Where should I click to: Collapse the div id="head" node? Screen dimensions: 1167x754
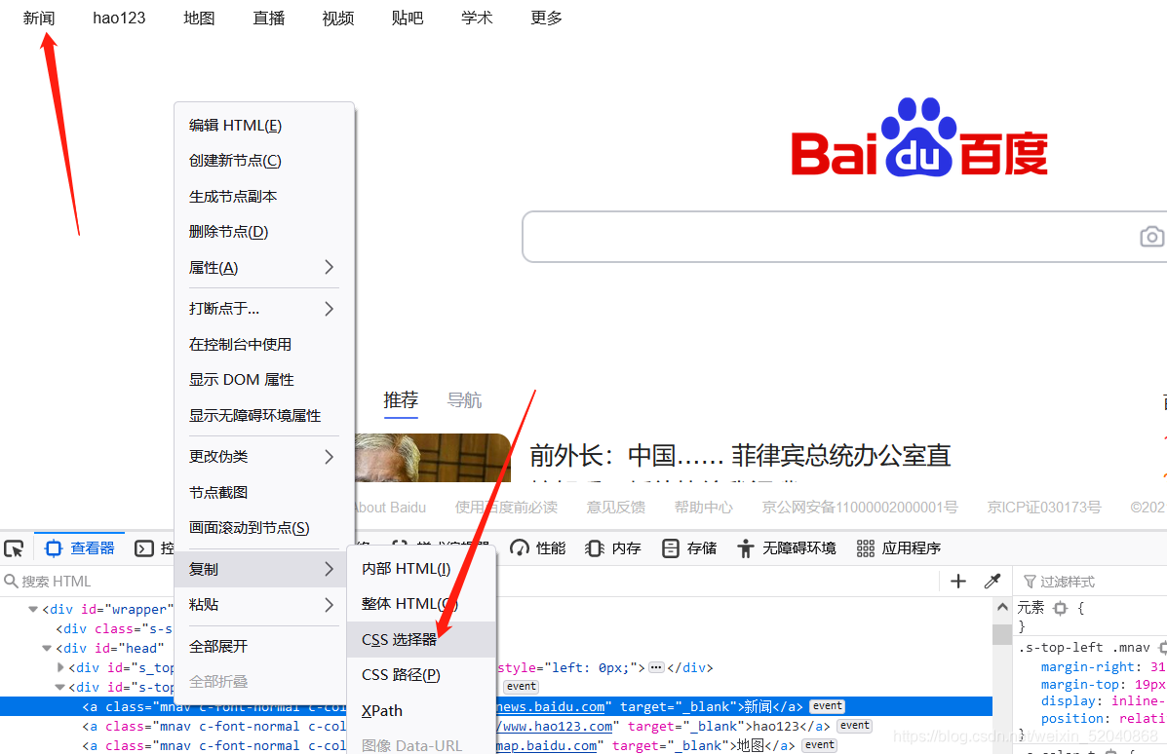[x=46, y=649]
